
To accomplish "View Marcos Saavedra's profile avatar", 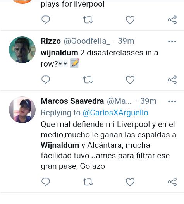I will tap(22, 110).
